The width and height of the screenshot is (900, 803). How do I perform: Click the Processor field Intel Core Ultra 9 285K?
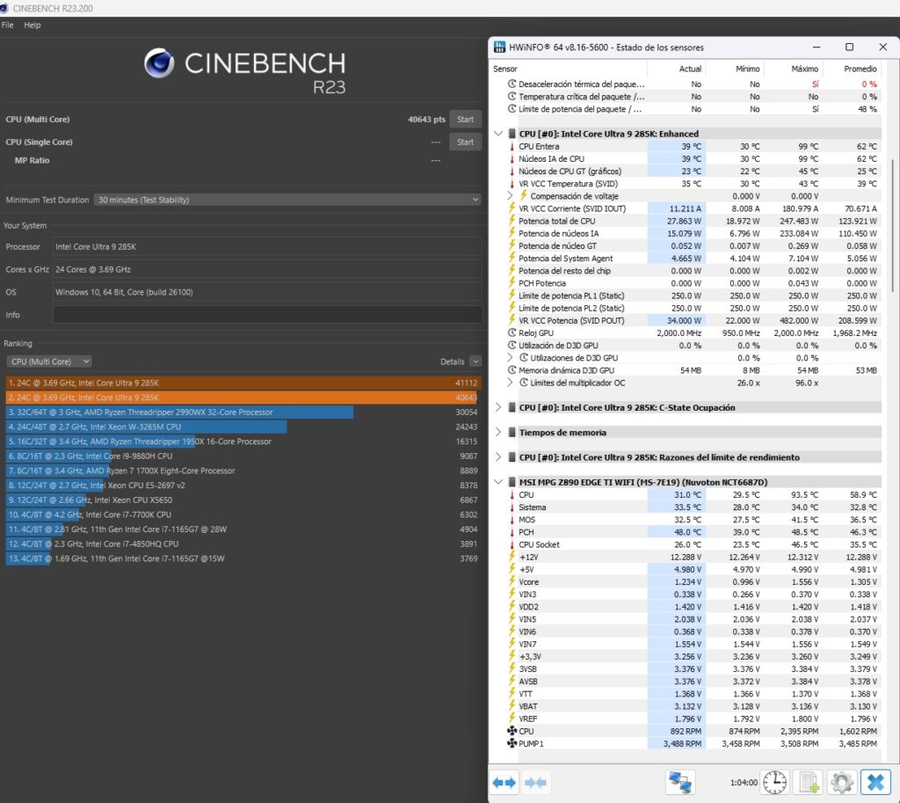(x=267, y=246)
